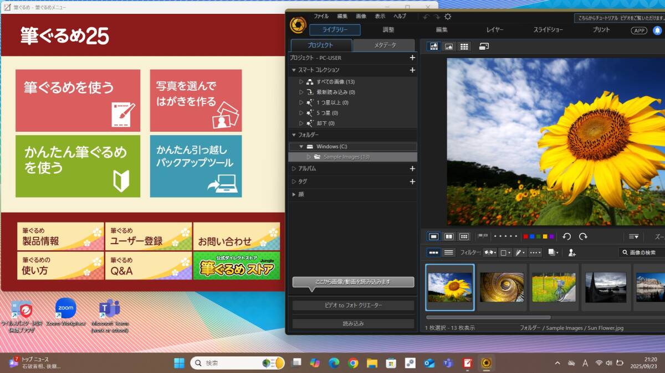Collapse the スマート コレクション section
Screen dimensions: 665x373
294,70
